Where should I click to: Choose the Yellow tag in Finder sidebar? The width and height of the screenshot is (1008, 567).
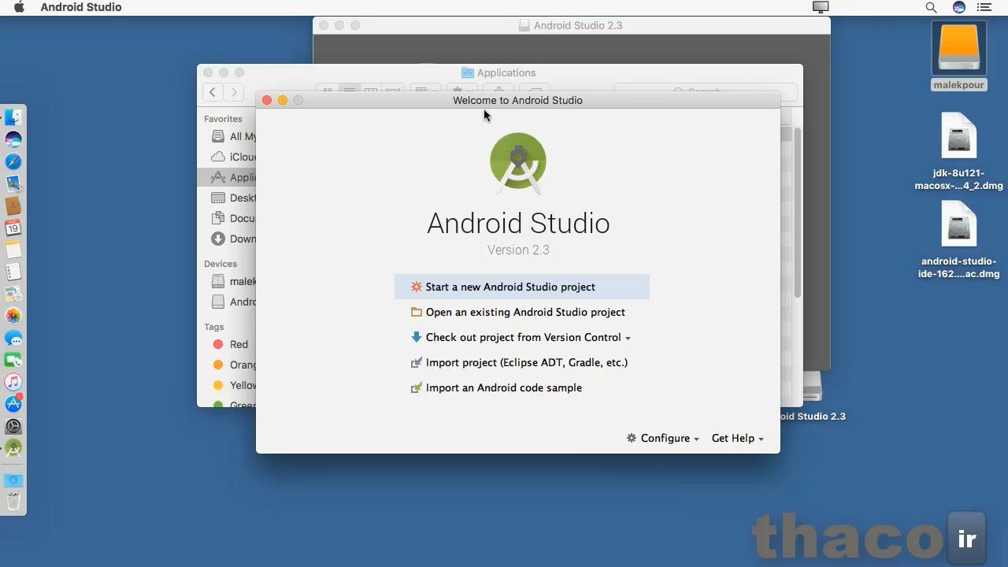pyautogui.click(x=234, y=385)
